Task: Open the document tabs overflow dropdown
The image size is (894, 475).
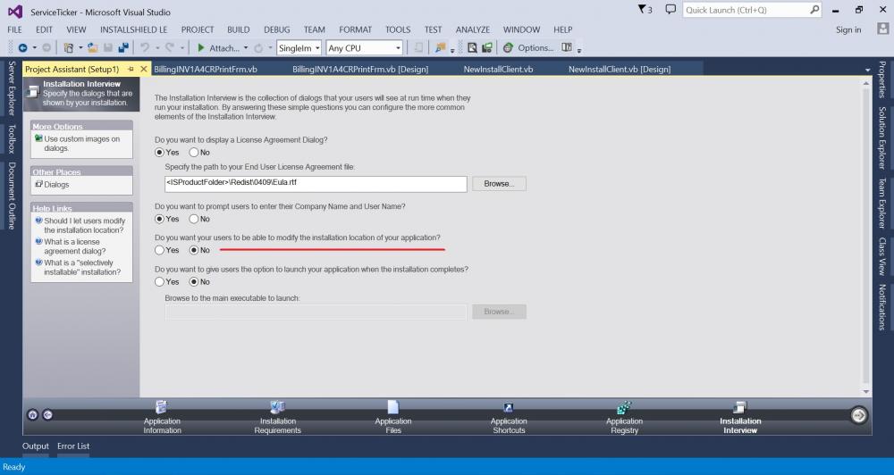Action: coord(868,70)
